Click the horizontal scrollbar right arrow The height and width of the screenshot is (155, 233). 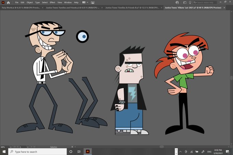(x=229, y=147)
